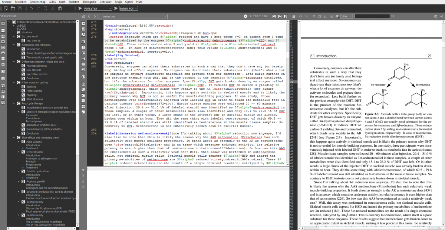445x230 pixels.
Task: Click the Save file toolbar icon
Action: coord(20,8)
